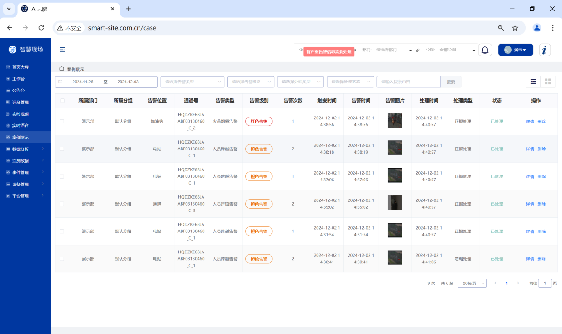This screenshot has width=562, height=334.
Task: Tick the checkbox for 通道 row
Action: (x=62, y=204)
